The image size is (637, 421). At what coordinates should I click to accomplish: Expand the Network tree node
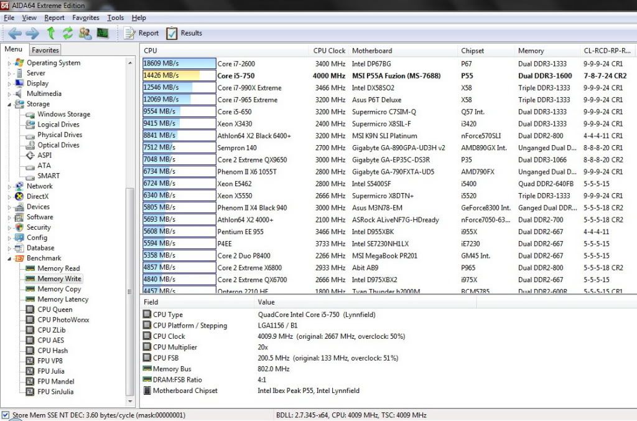point(9,186)
